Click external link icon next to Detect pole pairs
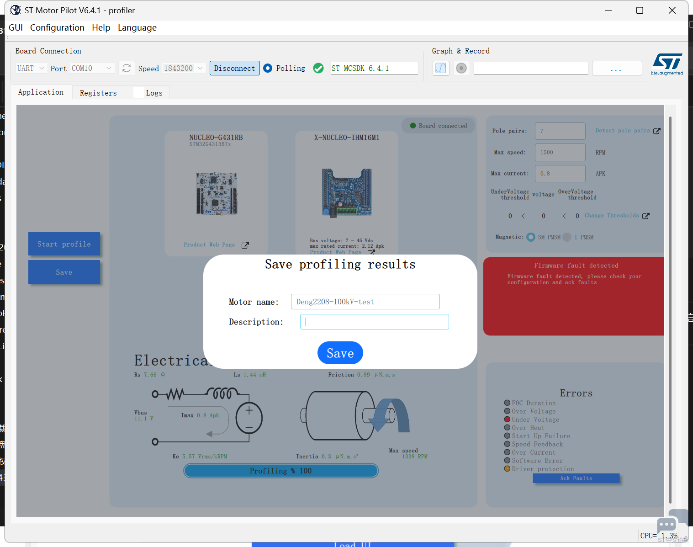The height and width of the screenshot is (547, 693). click(x=657, y=131)
